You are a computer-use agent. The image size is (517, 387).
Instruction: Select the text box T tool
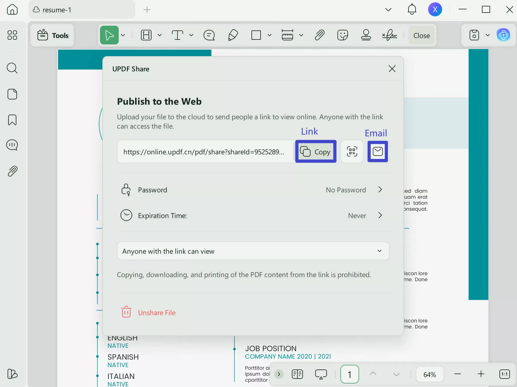point(177,35)
